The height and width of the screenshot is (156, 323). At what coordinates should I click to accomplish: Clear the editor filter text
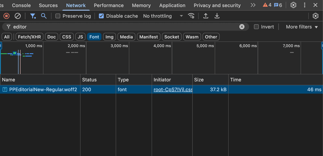(242, 27)
